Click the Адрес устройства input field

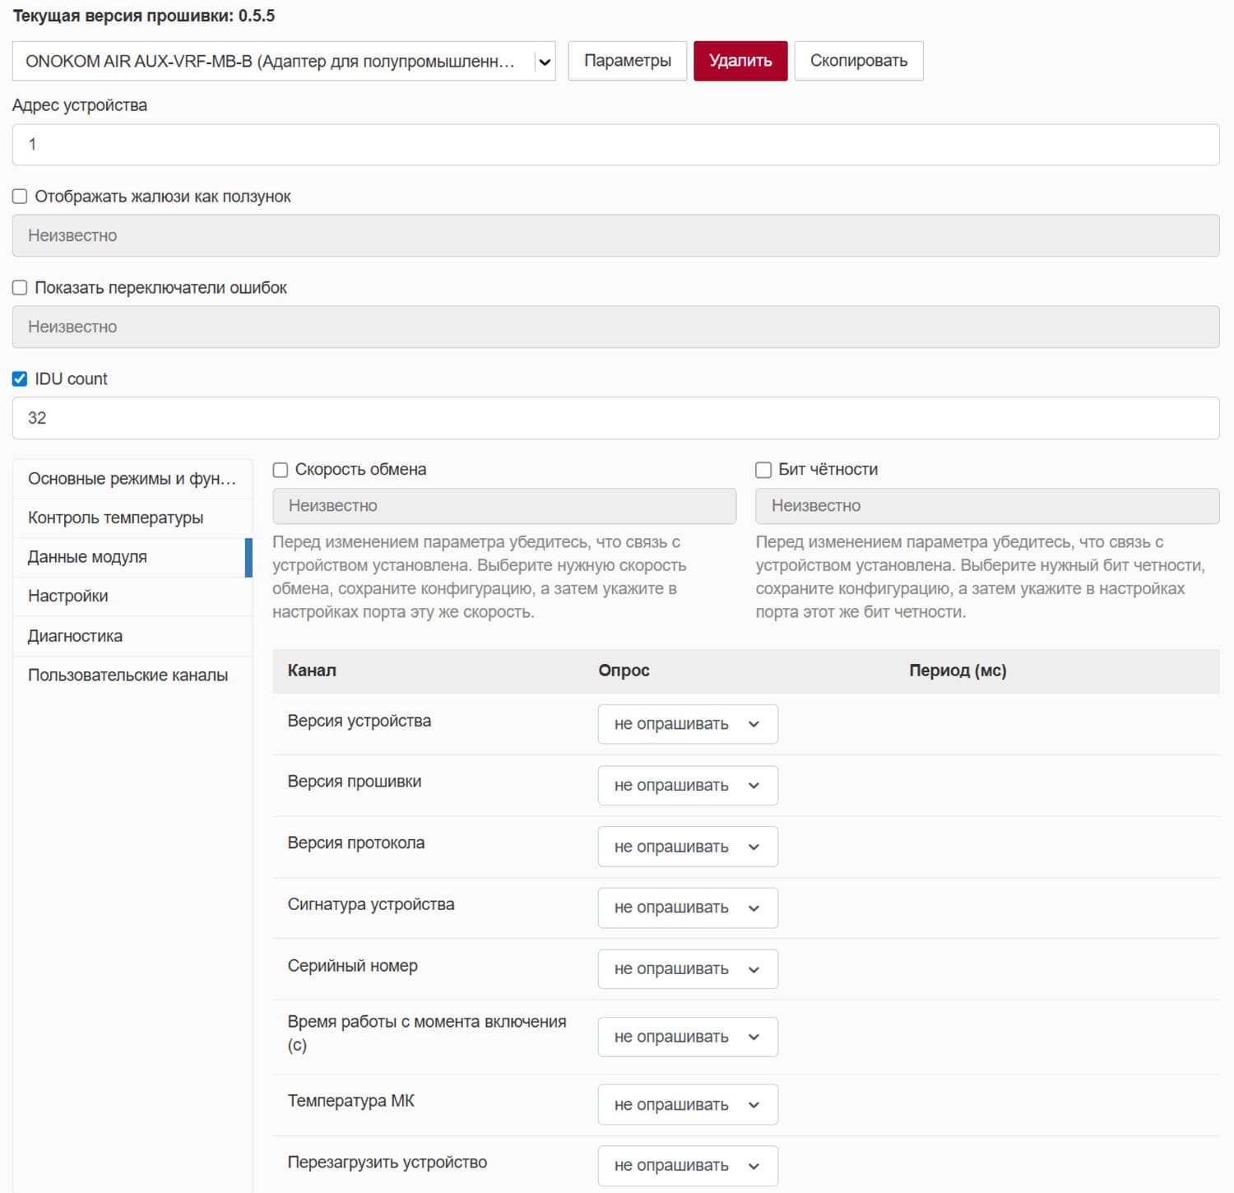[615, 145]
